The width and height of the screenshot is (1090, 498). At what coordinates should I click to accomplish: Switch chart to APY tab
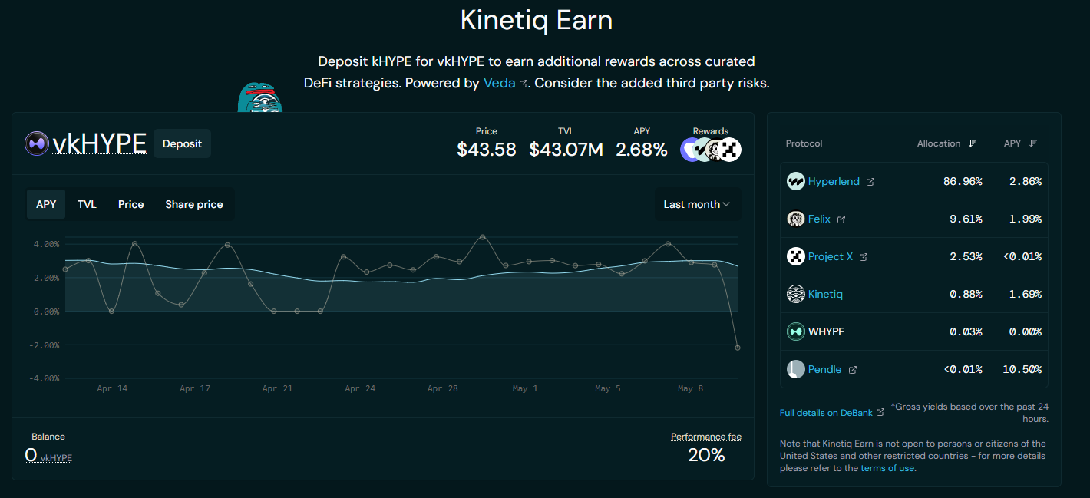point(46,204)
